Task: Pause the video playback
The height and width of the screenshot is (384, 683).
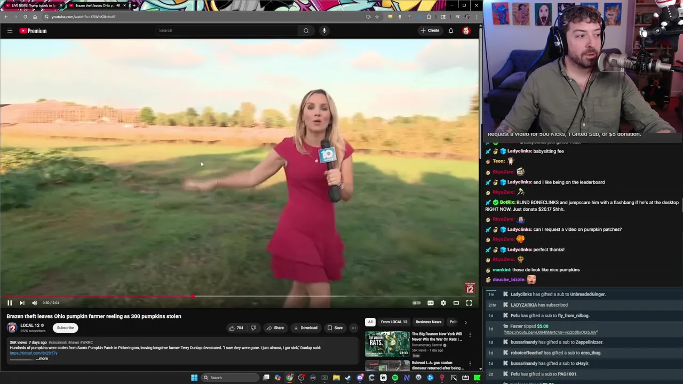Action: (x=9, y=303)
